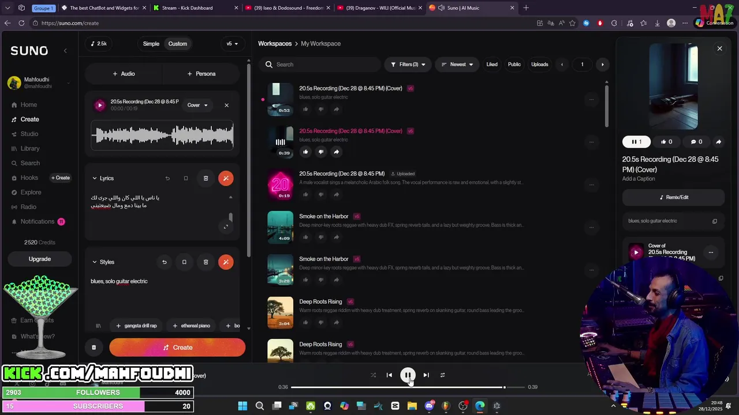Image resolution: width=739 pixels, height=415 pixels.
Task: Remove the uploaded audio clip with X
Action: pyautogui.click(x=226, y=105)
